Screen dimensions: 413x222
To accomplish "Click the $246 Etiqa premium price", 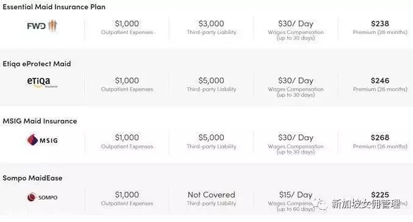I will tap(380, 81).
